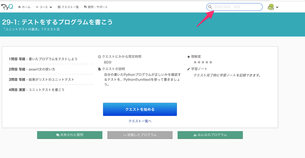
Task: Click the clock icon beside クエストにかかる想定時間
Action: pyautogui.click(x=99, y=57)
